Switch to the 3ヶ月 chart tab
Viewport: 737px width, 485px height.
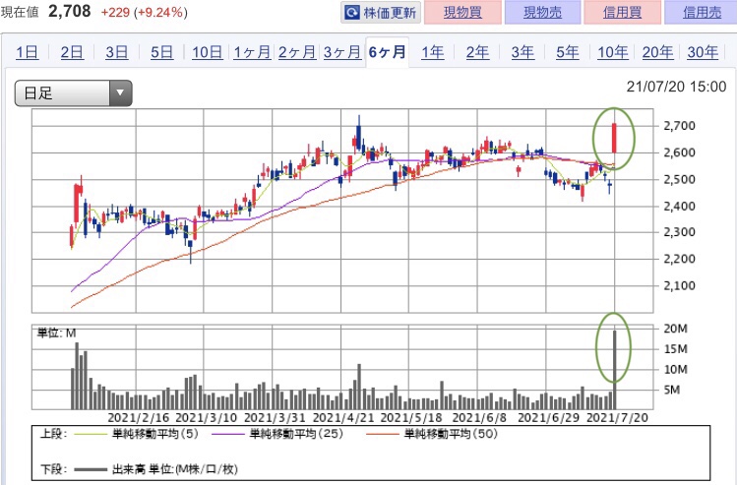tap(341, 52)
